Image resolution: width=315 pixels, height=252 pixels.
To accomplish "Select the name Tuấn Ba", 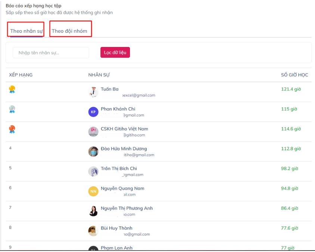I will tap(110, 89).
